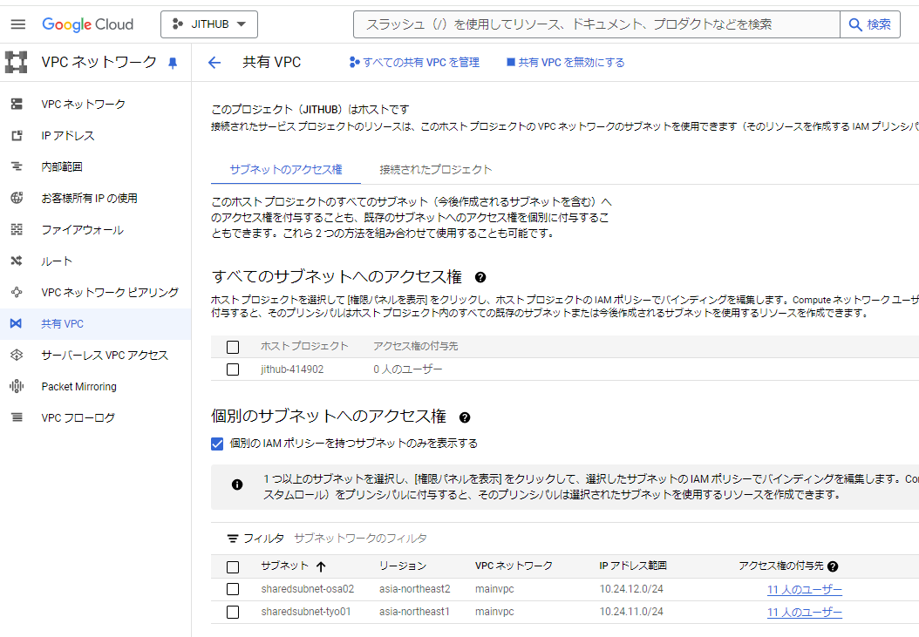Uncheck 個別の IAM ポリシーを持つサブネットのみを表示する
Viewport: 919px width, 637px height.
click(x=218, y=444)
